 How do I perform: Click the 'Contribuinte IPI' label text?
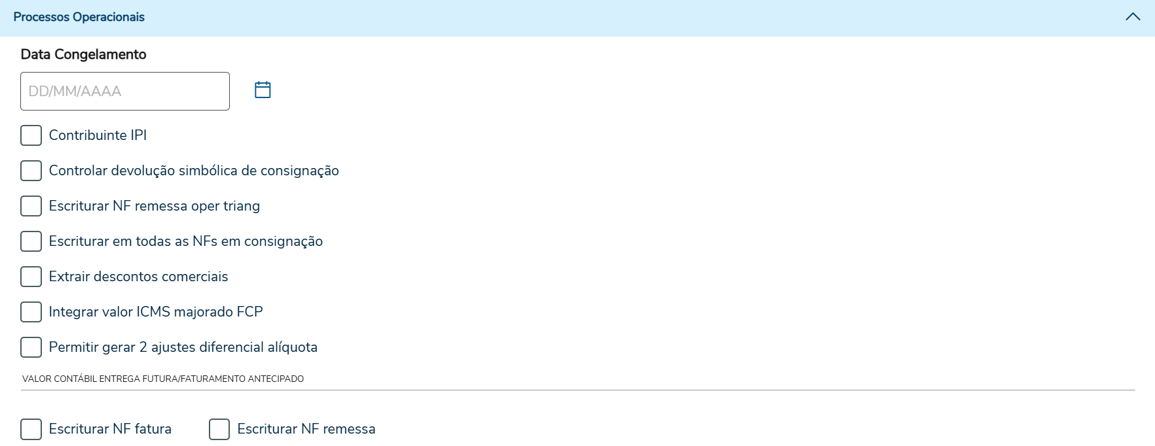click(98, 135)
